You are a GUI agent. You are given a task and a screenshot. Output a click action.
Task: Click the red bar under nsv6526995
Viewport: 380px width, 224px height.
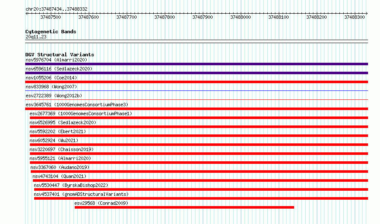(x=199, y=127)
